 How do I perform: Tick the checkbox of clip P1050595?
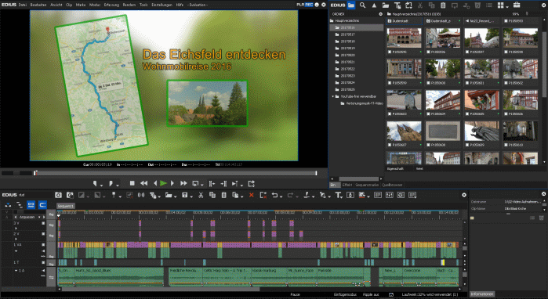pos(390,52)
